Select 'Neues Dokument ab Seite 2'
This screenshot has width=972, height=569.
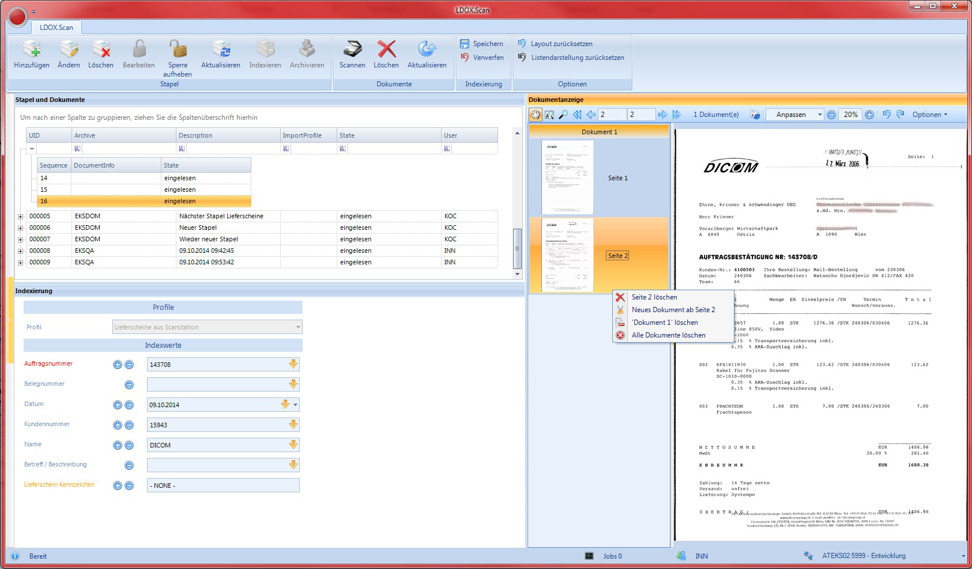(673, 310)
